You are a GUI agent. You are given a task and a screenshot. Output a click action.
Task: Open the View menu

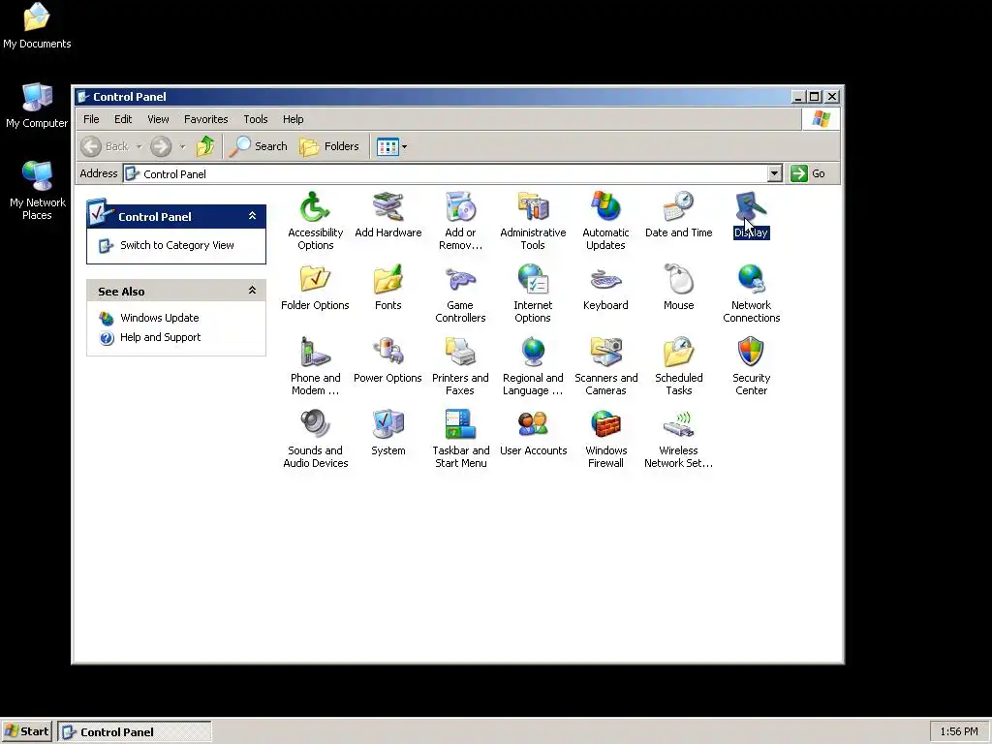158,119
